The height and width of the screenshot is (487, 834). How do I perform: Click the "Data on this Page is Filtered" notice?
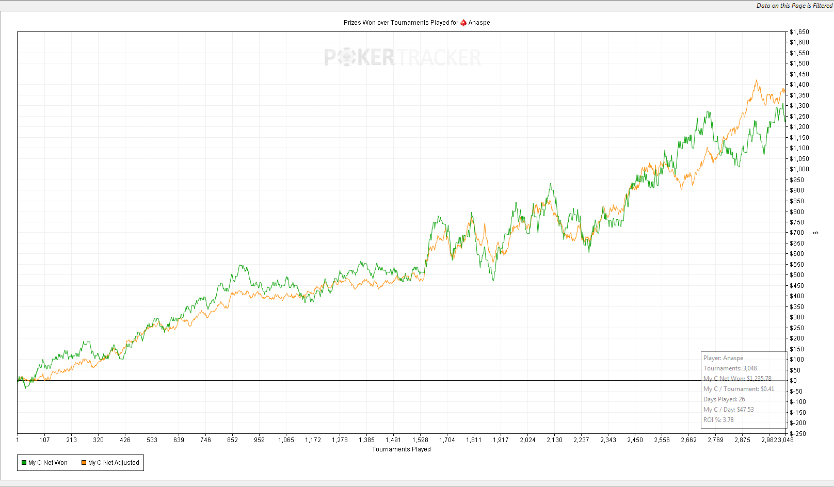794,6
